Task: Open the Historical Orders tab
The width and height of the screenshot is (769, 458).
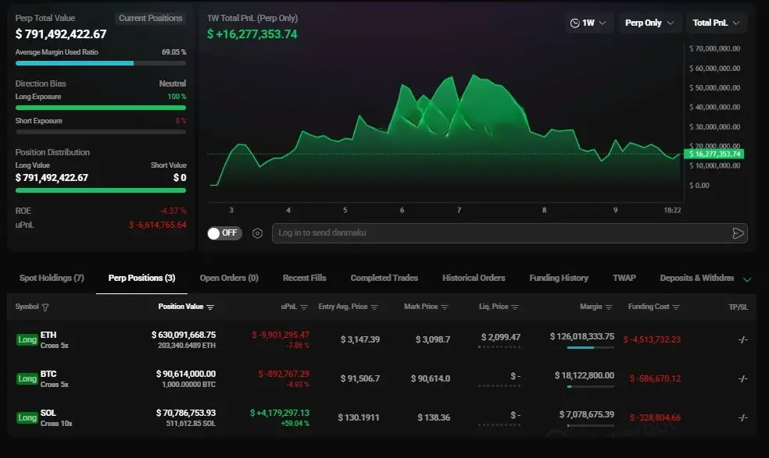Action: pyautogui.click(x=474, y=278)
